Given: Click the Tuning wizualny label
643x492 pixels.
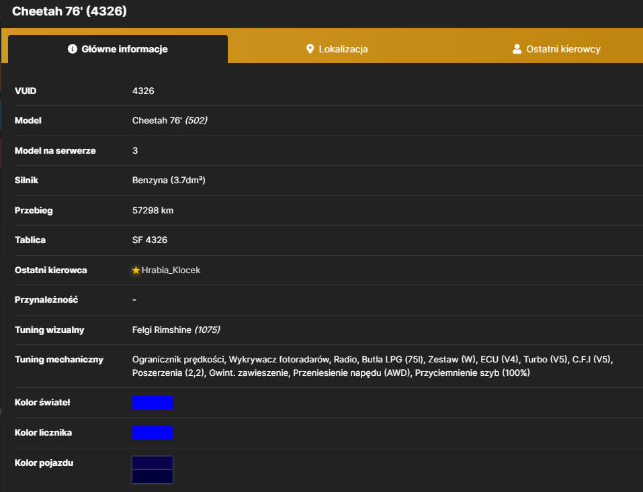Looking at the screenshot, I should pos(49,330).
